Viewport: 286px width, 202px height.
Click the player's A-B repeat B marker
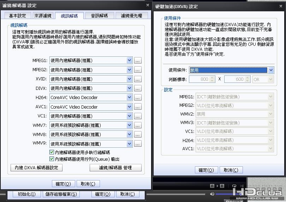tap(222, 186)
